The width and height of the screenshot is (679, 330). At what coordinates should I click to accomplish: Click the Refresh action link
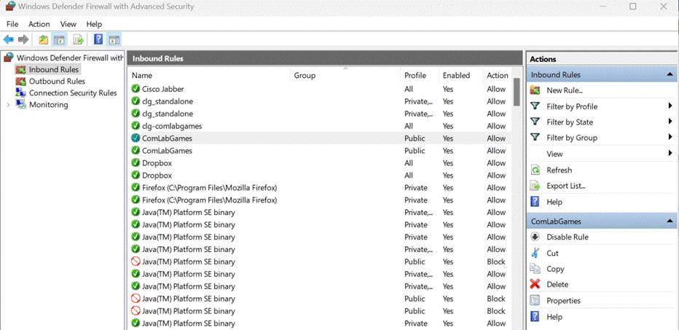(x=559, y=170)
